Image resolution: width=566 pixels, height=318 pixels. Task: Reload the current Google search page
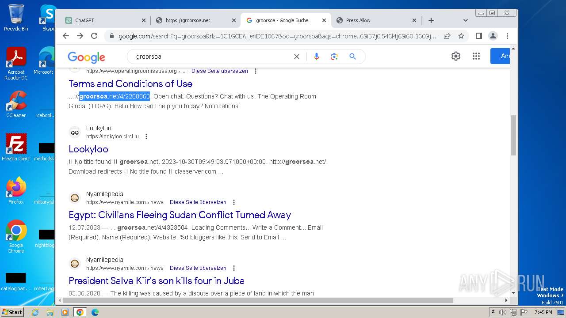tap(94, 36)
